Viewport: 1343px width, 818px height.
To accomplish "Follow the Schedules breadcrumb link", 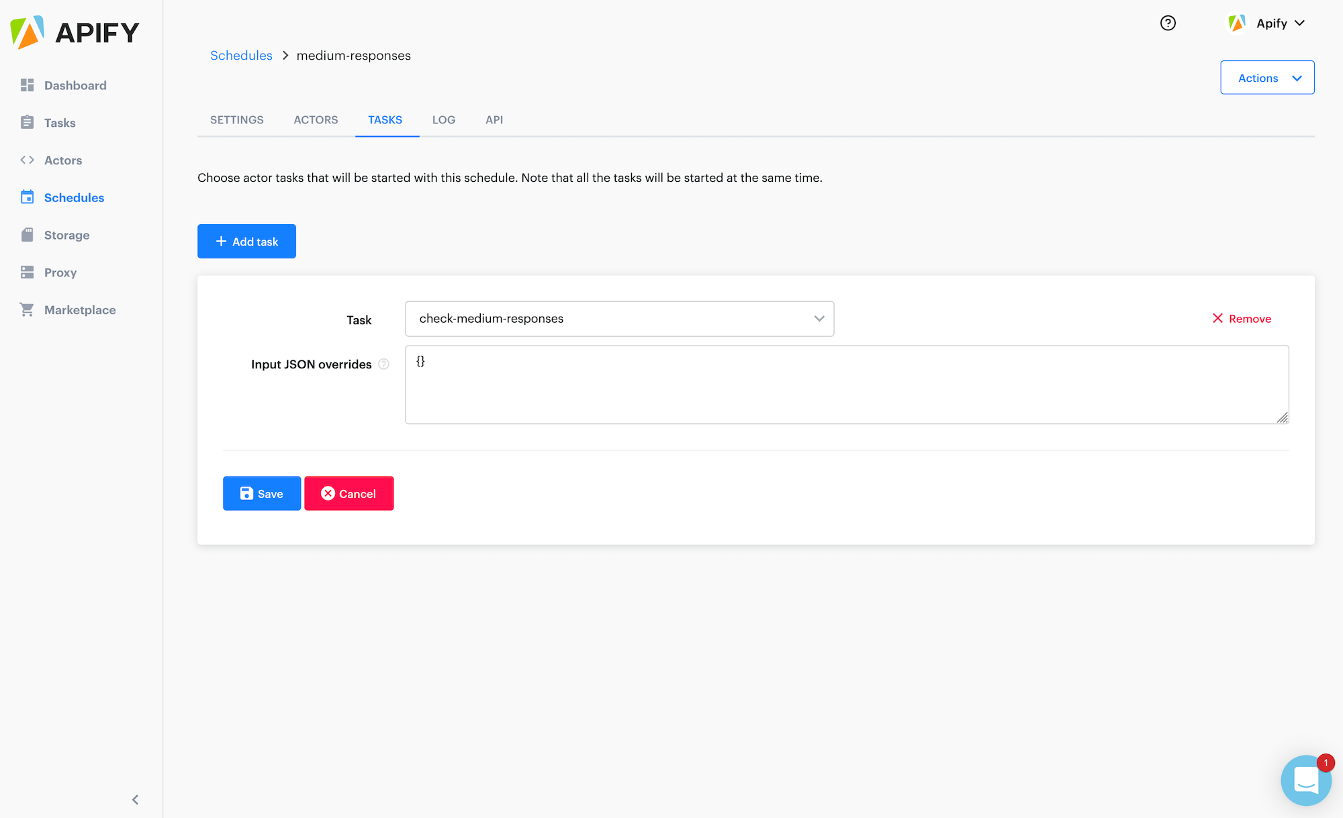I will pyautogui.click(x=241, y=56).
